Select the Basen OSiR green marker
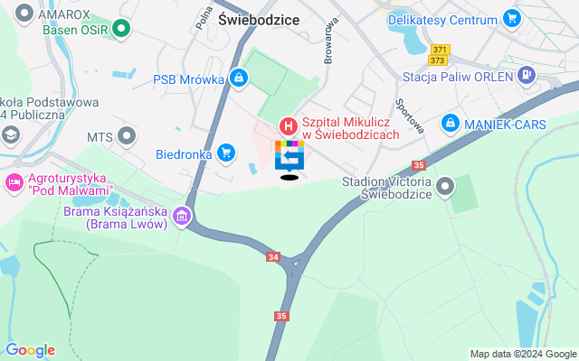The image size is (579, 361). coord(121,29)
